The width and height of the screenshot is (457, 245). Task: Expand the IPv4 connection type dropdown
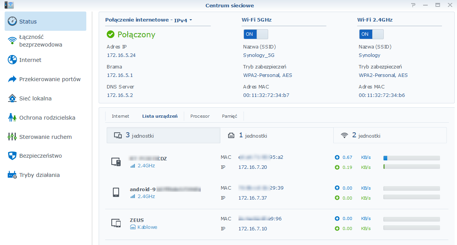coord(183,20)
